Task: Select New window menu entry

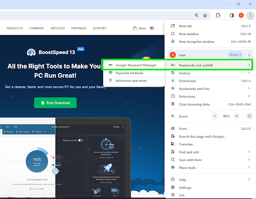Action: click(210, 34)
